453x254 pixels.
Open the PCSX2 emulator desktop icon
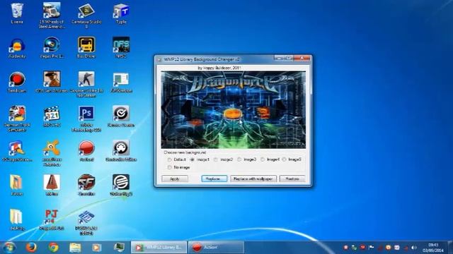86,222
